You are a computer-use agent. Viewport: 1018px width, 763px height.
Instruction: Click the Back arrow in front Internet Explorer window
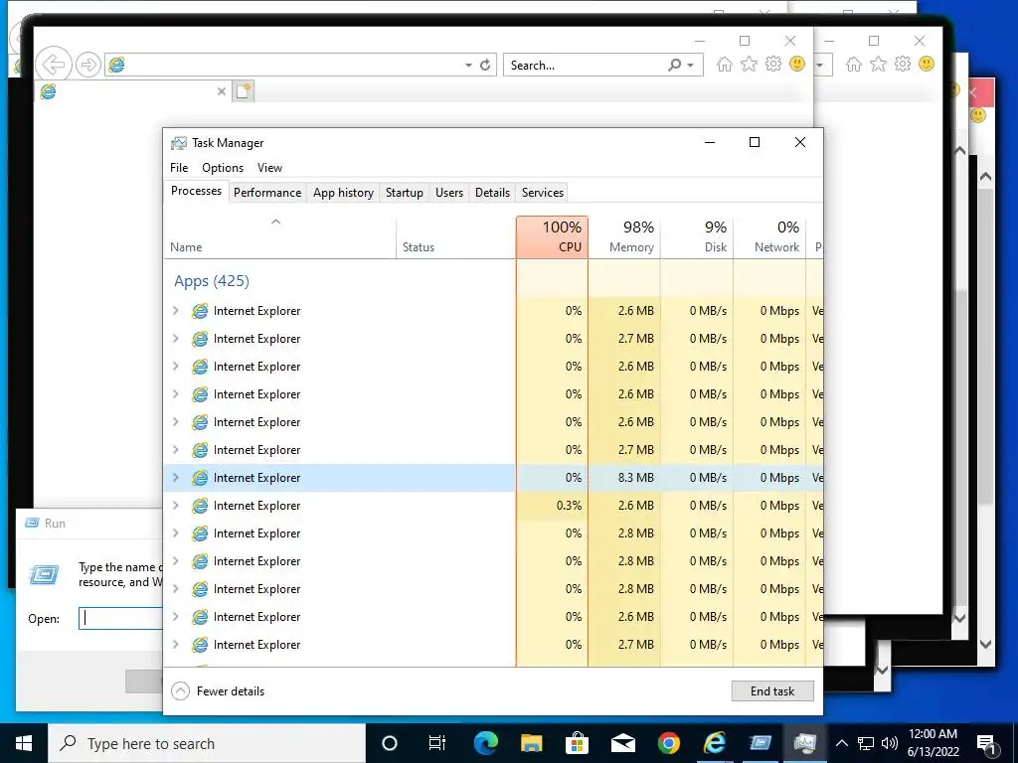54,65
